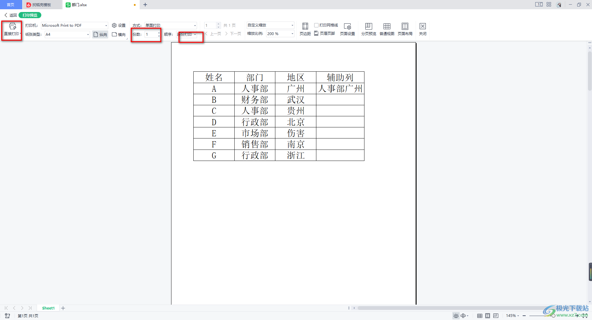Click the 第1页 共1页 status text
The height and width of the screenshot is (320, 592).
click(28, 316)
